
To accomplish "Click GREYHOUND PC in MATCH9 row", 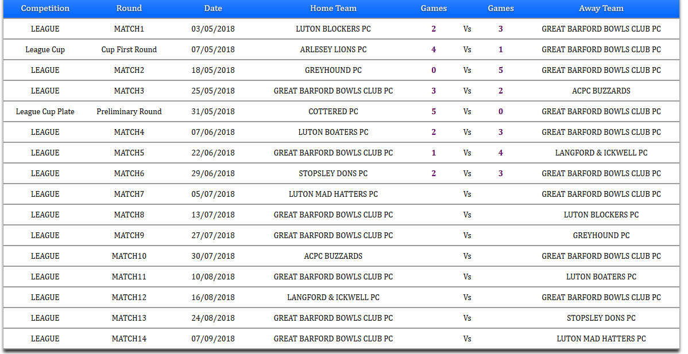I will pos(601,235).
